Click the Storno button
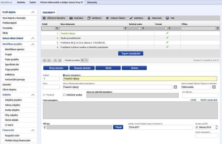The height and width of the screenshot is (144, 222). point(134,68)
